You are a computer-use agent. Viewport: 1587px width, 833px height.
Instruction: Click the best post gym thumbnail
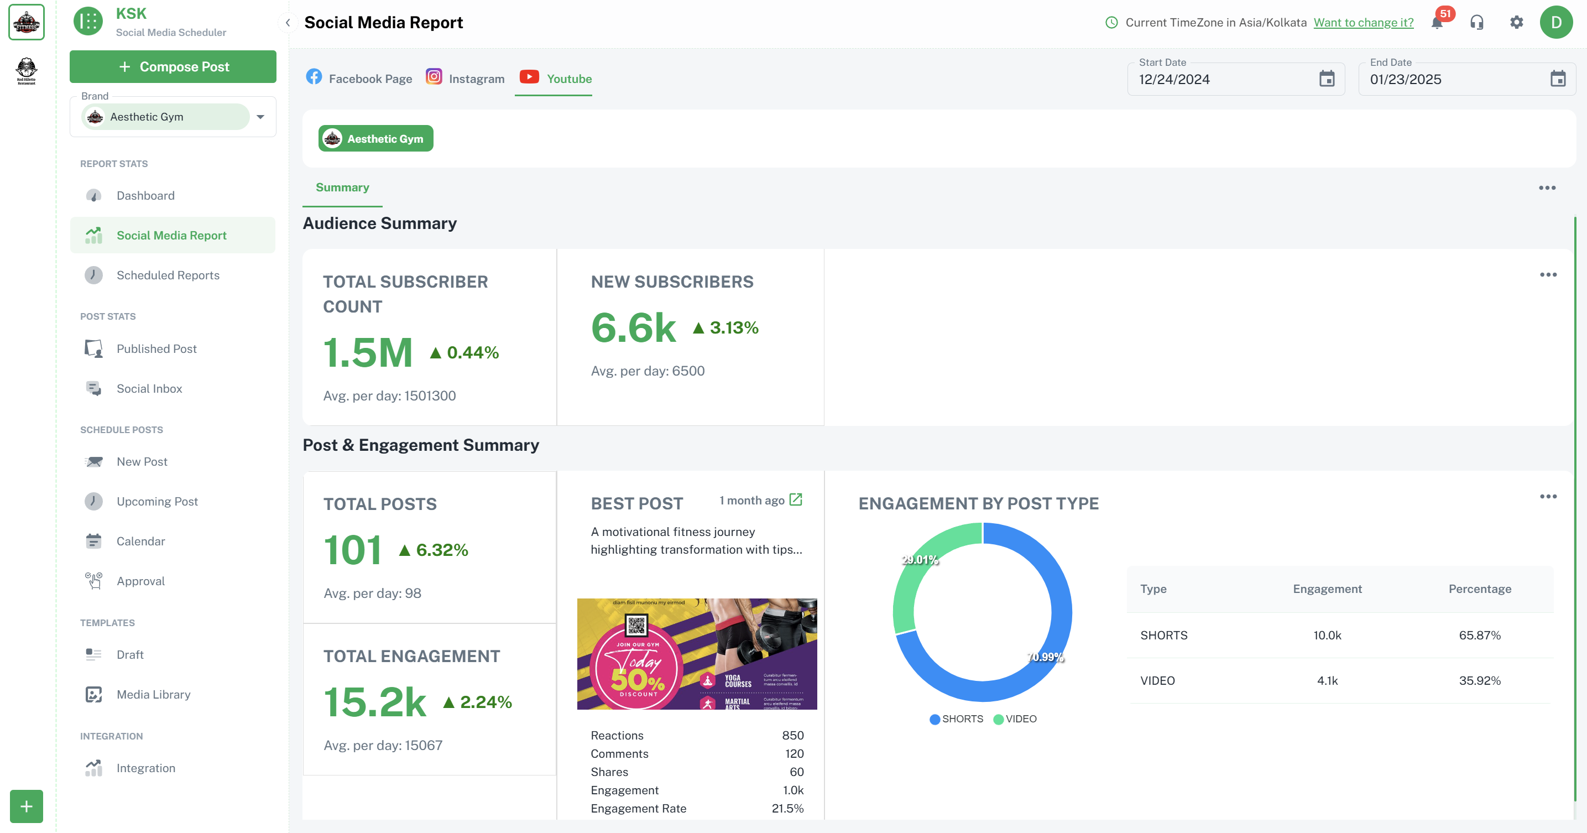coord(697,654)
